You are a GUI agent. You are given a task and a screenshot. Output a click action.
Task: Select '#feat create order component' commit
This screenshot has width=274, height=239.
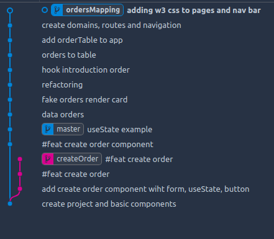click(98, 145)
